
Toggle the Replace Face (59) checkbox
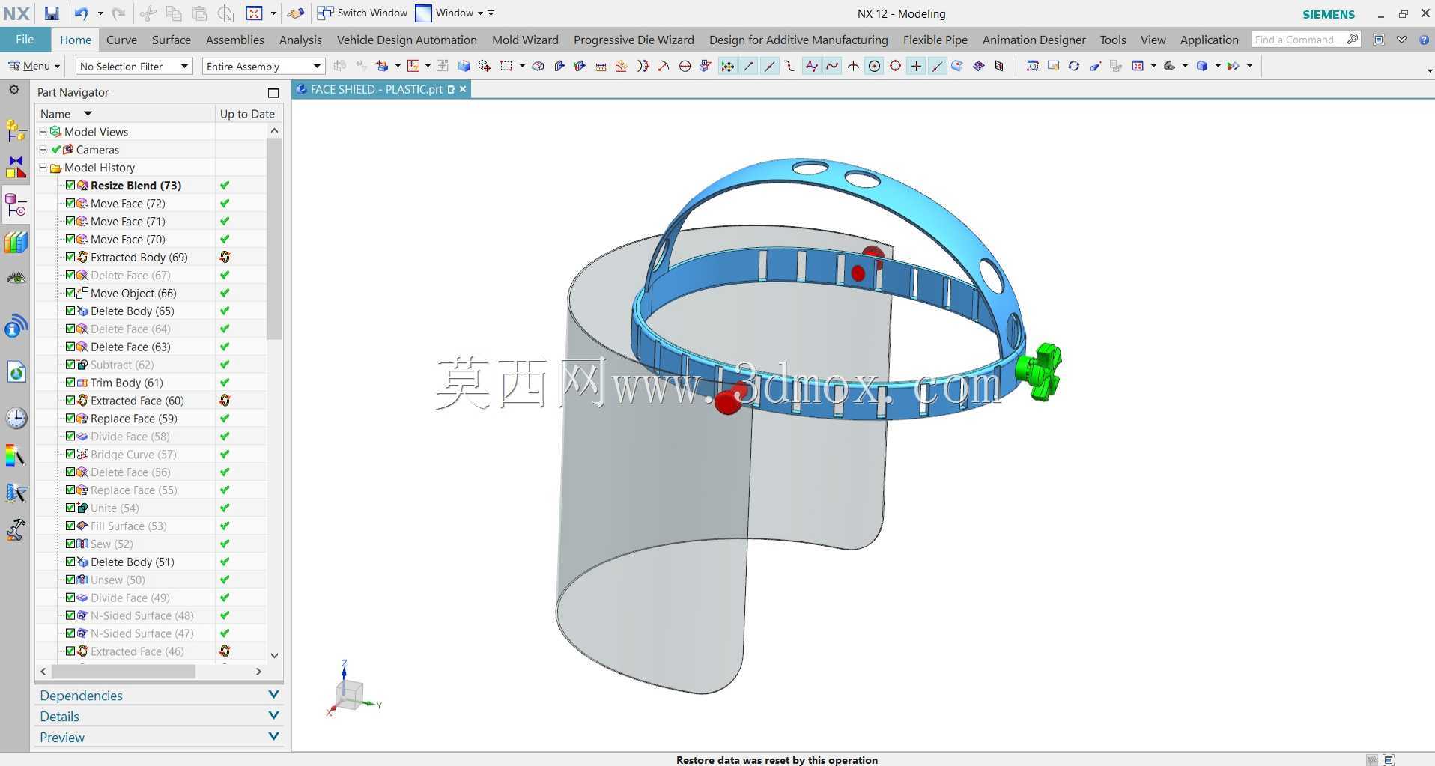(x=70, y=419)
